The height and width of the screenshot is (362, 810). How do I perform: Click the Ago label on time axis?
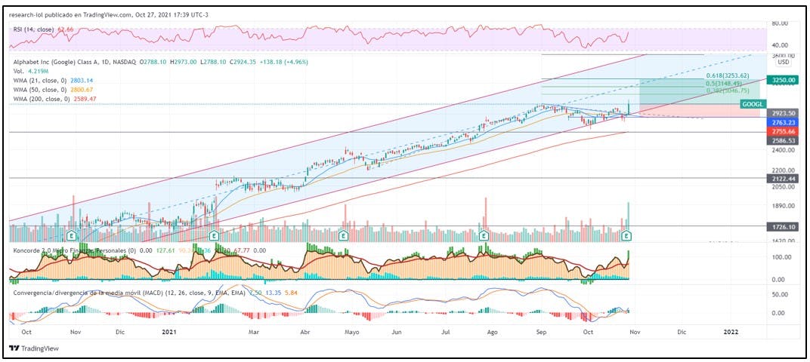click(493, 333)
